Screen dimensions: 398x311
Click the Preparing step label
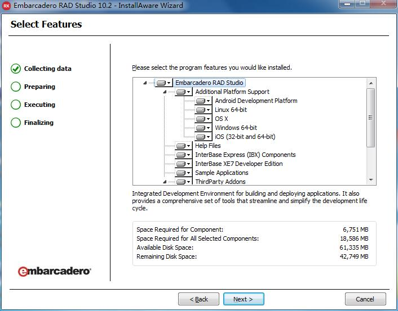(x=39, y=87)
